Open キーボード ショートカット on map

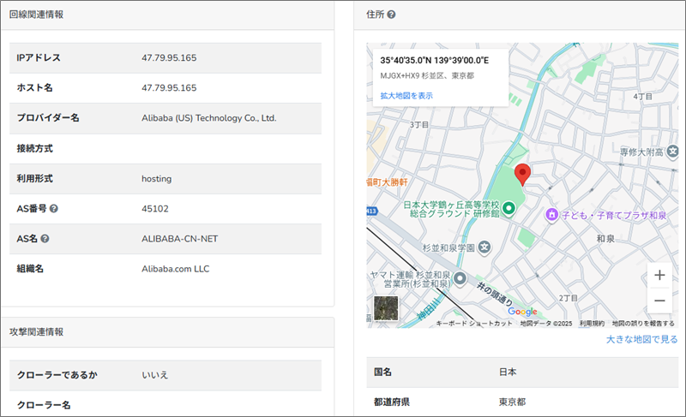click(474, 324)
